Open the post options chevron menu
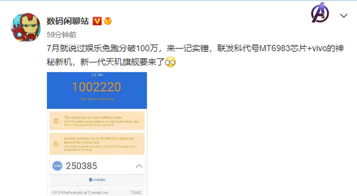 click(344, 16)
